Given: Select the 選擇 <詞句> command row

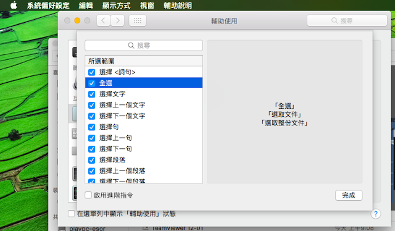Looking at the screenshot, I should [x=144, y=72].
